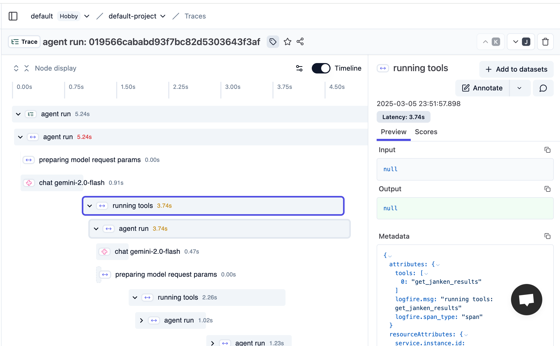Star this trace as favorite
The image size is (560, 346).
click(287, 42)
